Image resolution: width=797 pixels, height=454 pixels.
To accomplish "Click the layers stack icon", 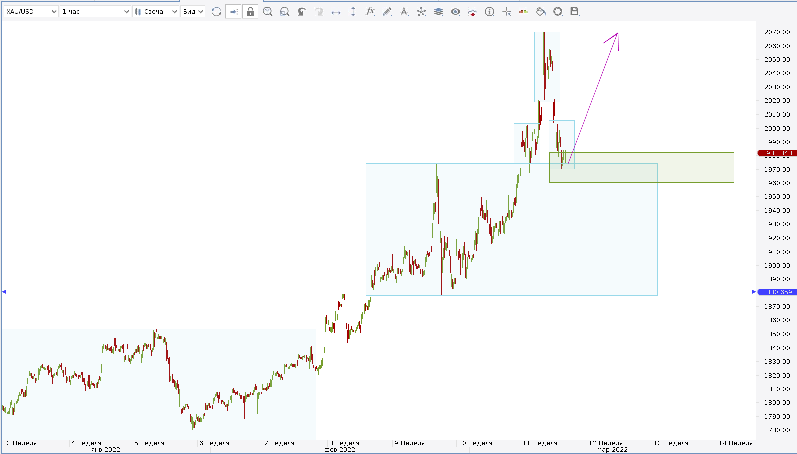I will [x=439, y=11].
